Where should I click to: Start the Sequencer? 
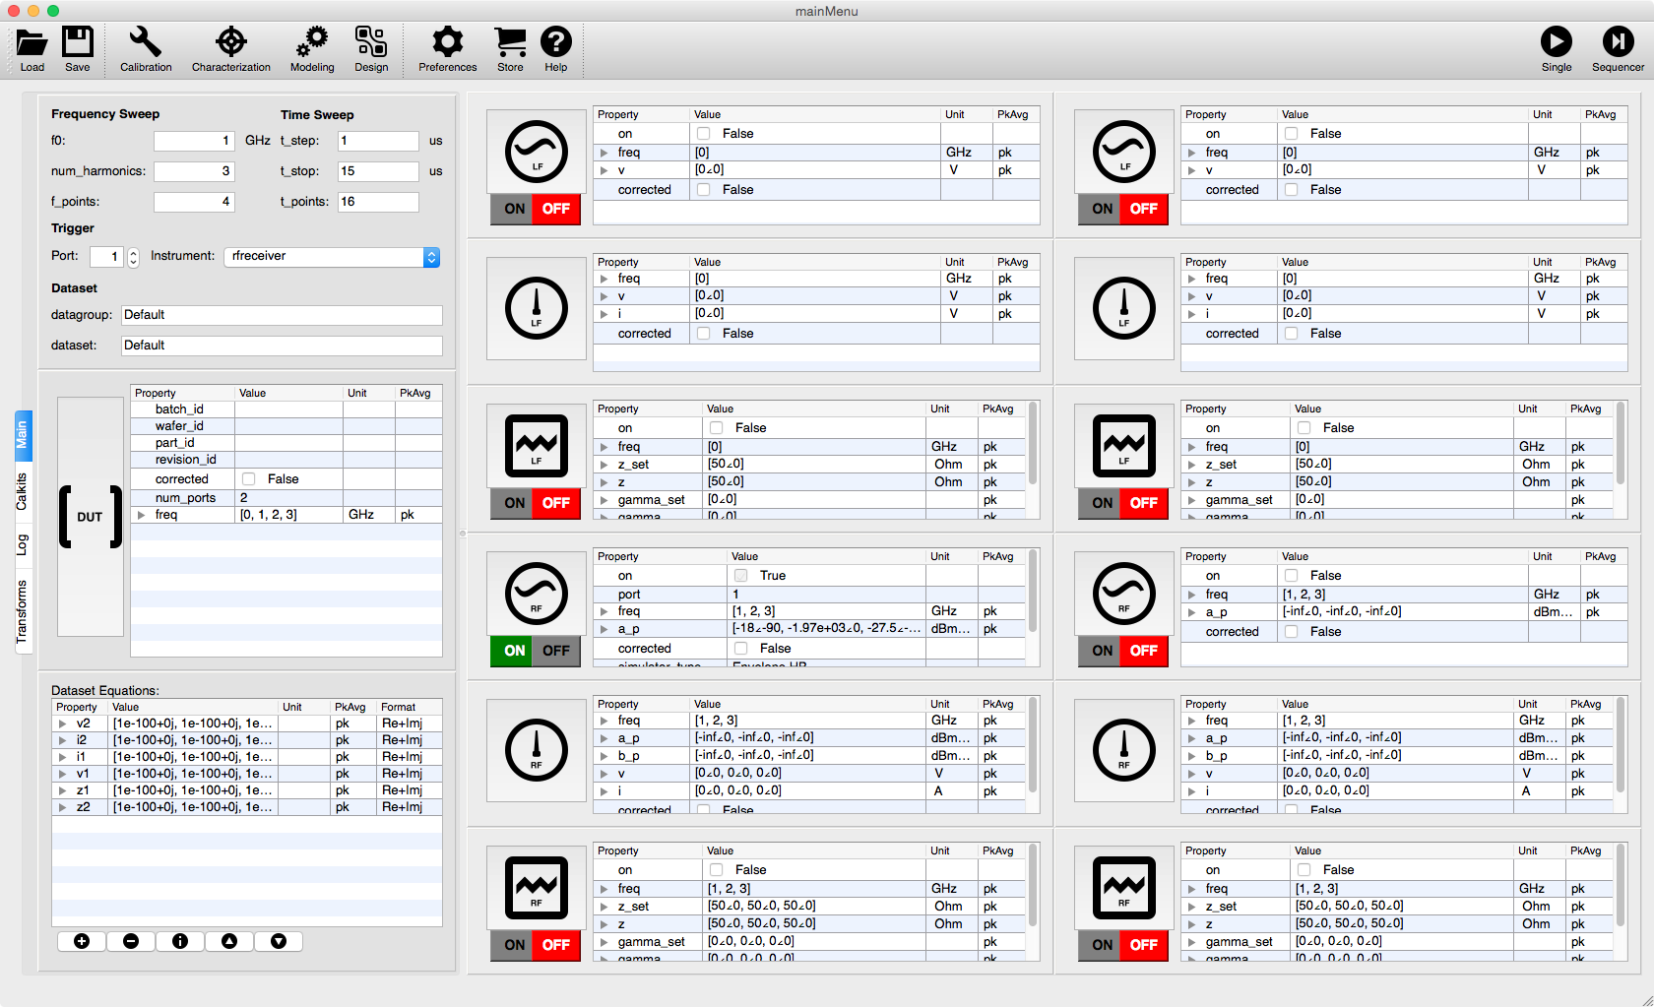(1618, 42)
